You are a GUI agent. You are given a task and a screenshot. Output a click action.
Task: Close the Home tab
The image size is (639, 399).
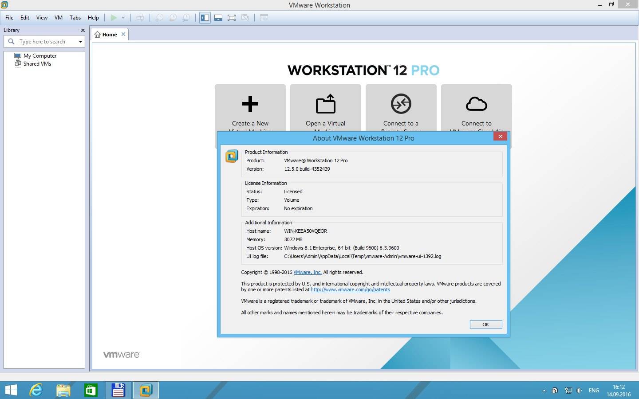coord(123,34)
